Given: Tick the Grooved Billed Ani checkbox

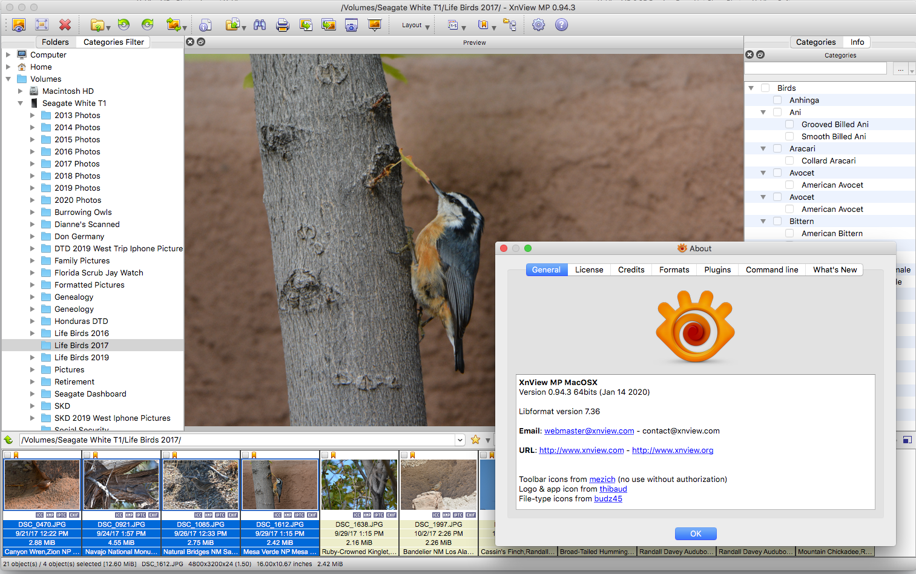Looking at the screenshot, I should point(789,124).
